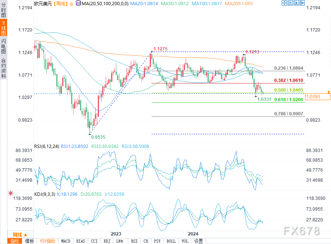Switch to 分时图 side tab
The height and width of the screenshot is (244, 331).
4,10
